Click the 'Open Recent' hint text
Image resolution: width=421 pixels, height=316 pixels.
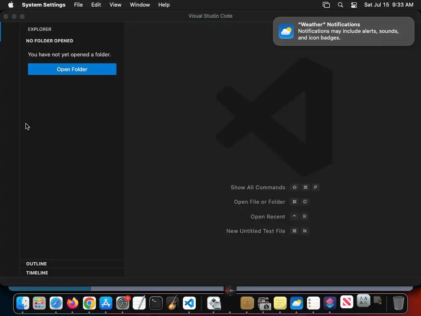click(x=268, y=216)
